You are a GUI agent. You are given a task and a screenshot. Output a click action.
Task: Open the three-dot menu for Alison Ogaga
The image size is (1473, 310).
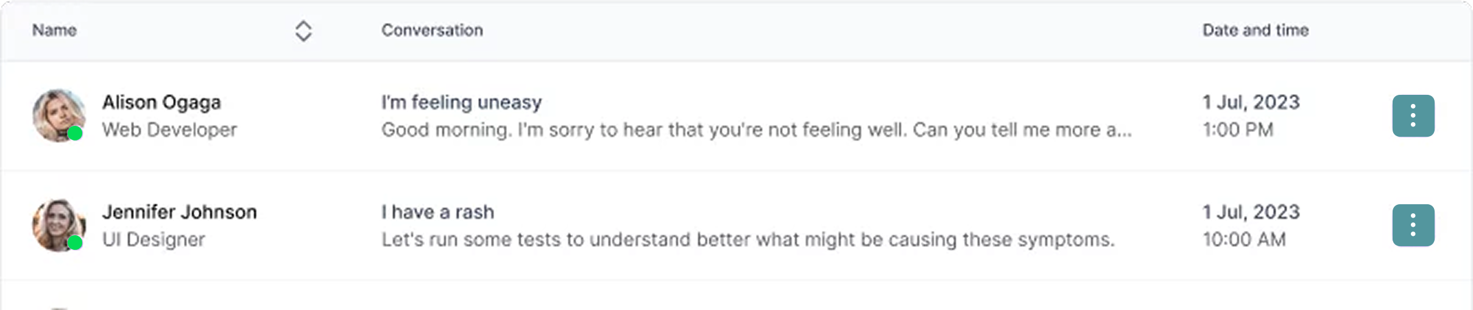1413,116
